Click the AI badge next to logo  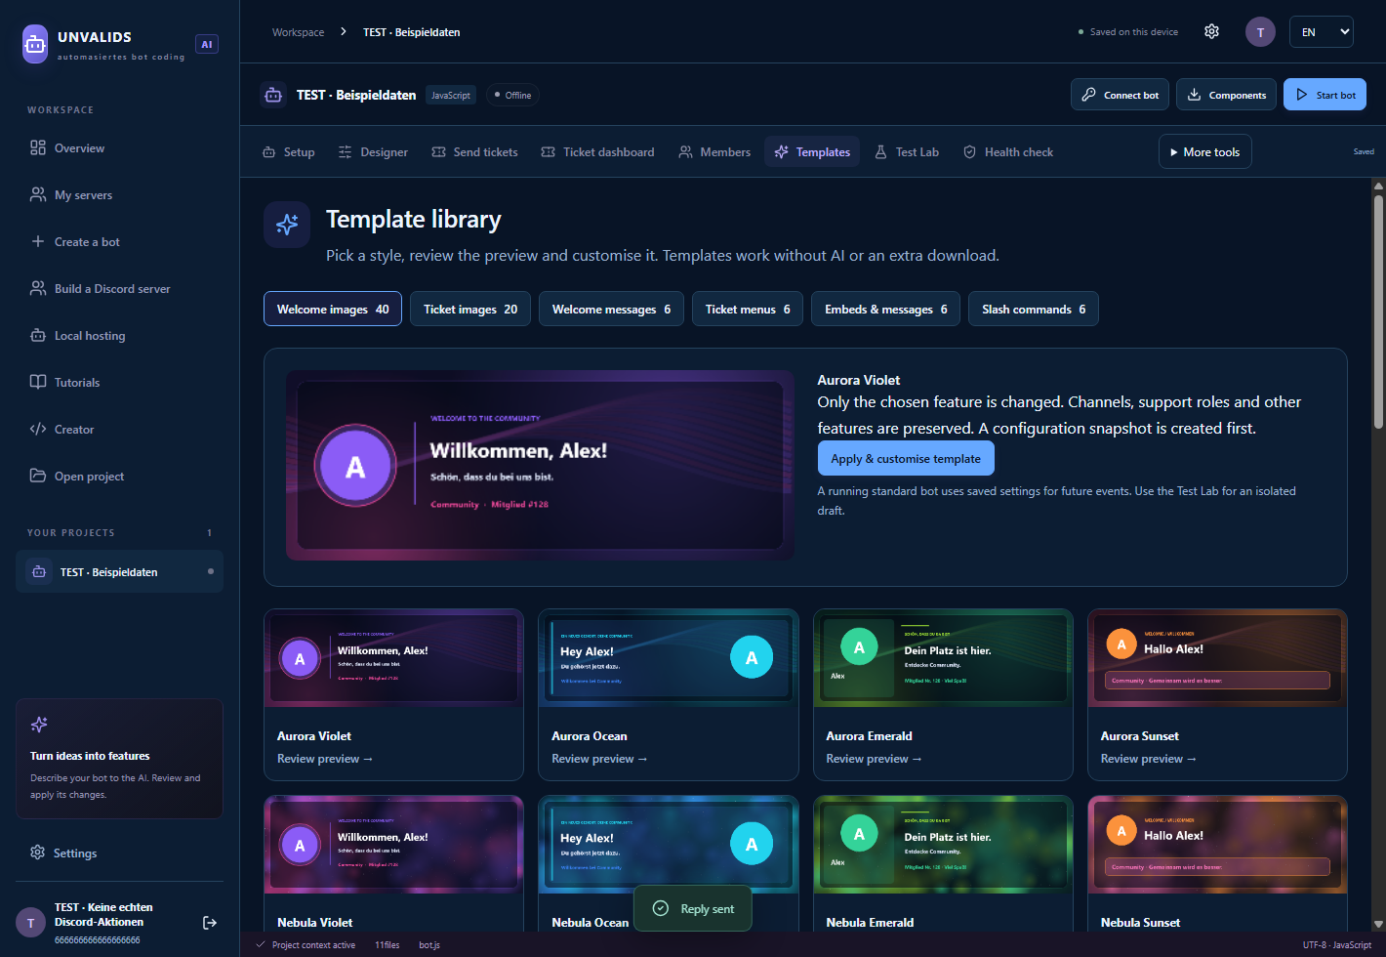click(207, 44)
